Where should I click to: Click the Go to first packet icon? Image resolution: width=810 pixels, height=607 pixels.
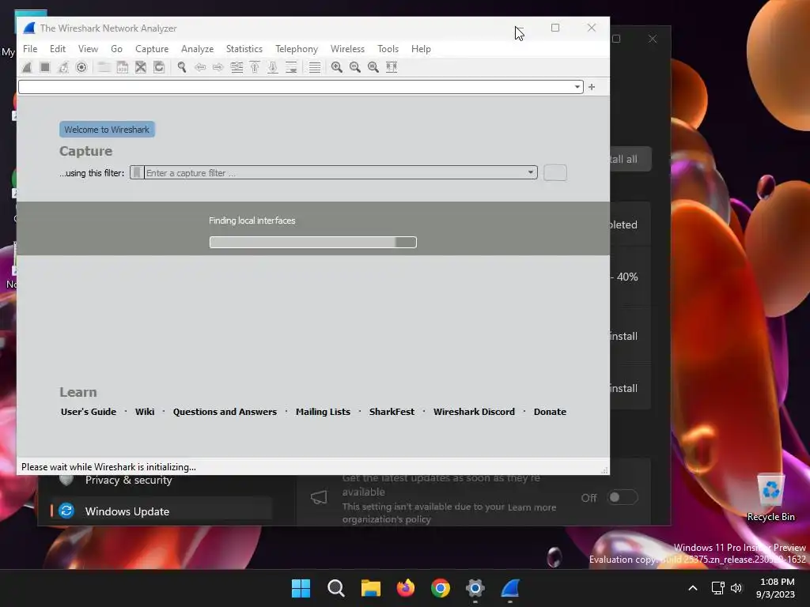[255, 67]
